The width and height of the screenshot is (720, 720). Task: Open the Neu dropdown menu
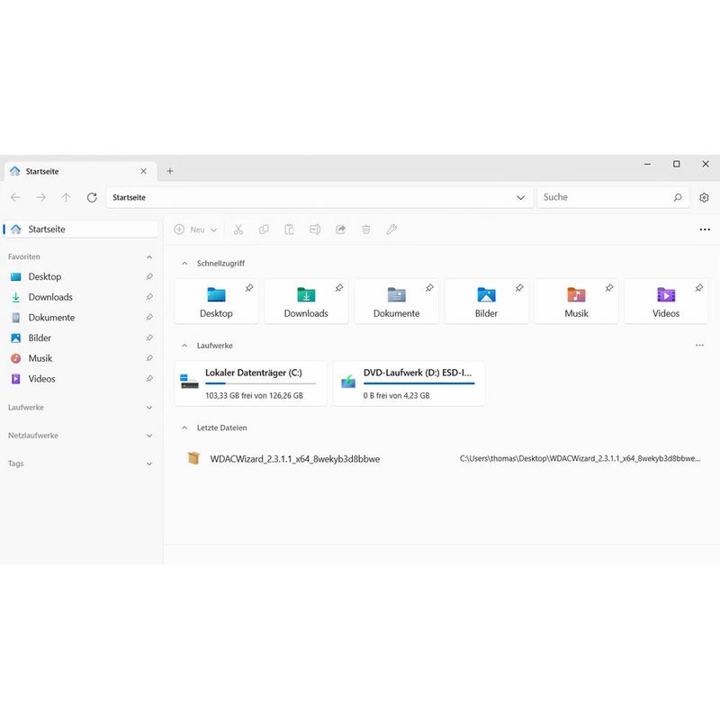coord(195,229)
